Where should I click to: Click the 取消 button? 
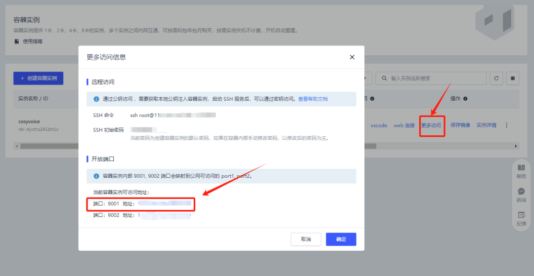[x=306, y=239]
